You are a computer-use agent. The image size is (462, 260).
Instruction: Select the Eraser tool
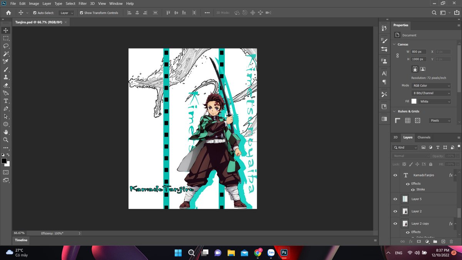[6, 85]
